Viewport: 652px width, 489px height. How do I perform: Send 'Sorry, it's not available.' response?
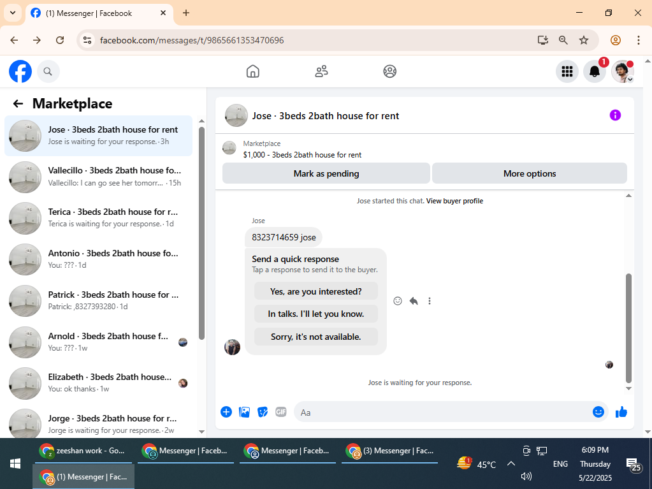tap(316, 337)
